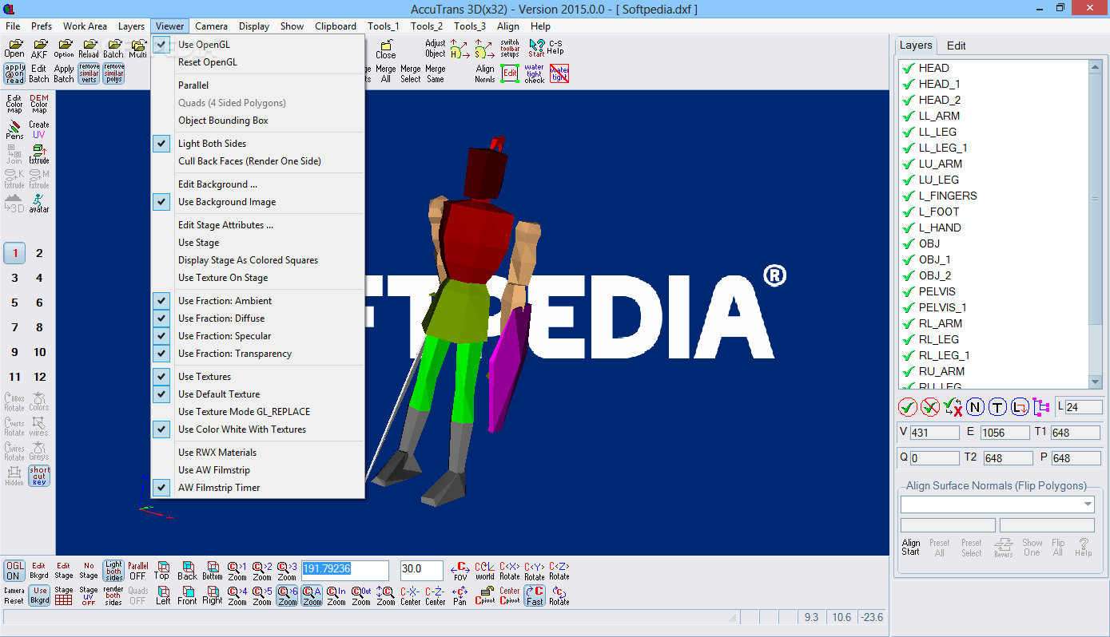The width and height of the screenshot is (1110, 637).
Task: Click the Cpivot padlock icon
Action: 485,595
